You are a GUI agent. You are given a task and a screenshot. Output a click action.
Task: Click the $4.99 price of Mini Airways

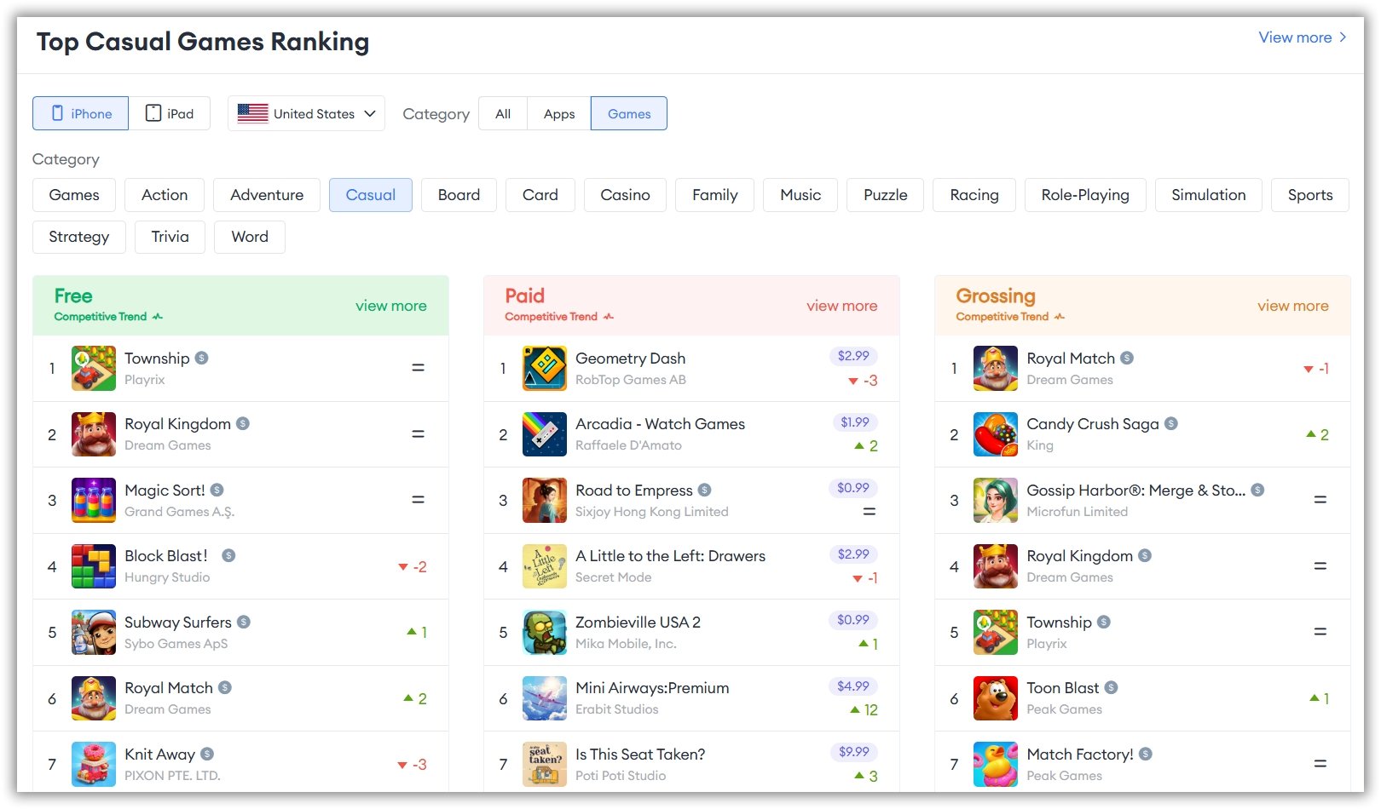[x=853, y=686]
